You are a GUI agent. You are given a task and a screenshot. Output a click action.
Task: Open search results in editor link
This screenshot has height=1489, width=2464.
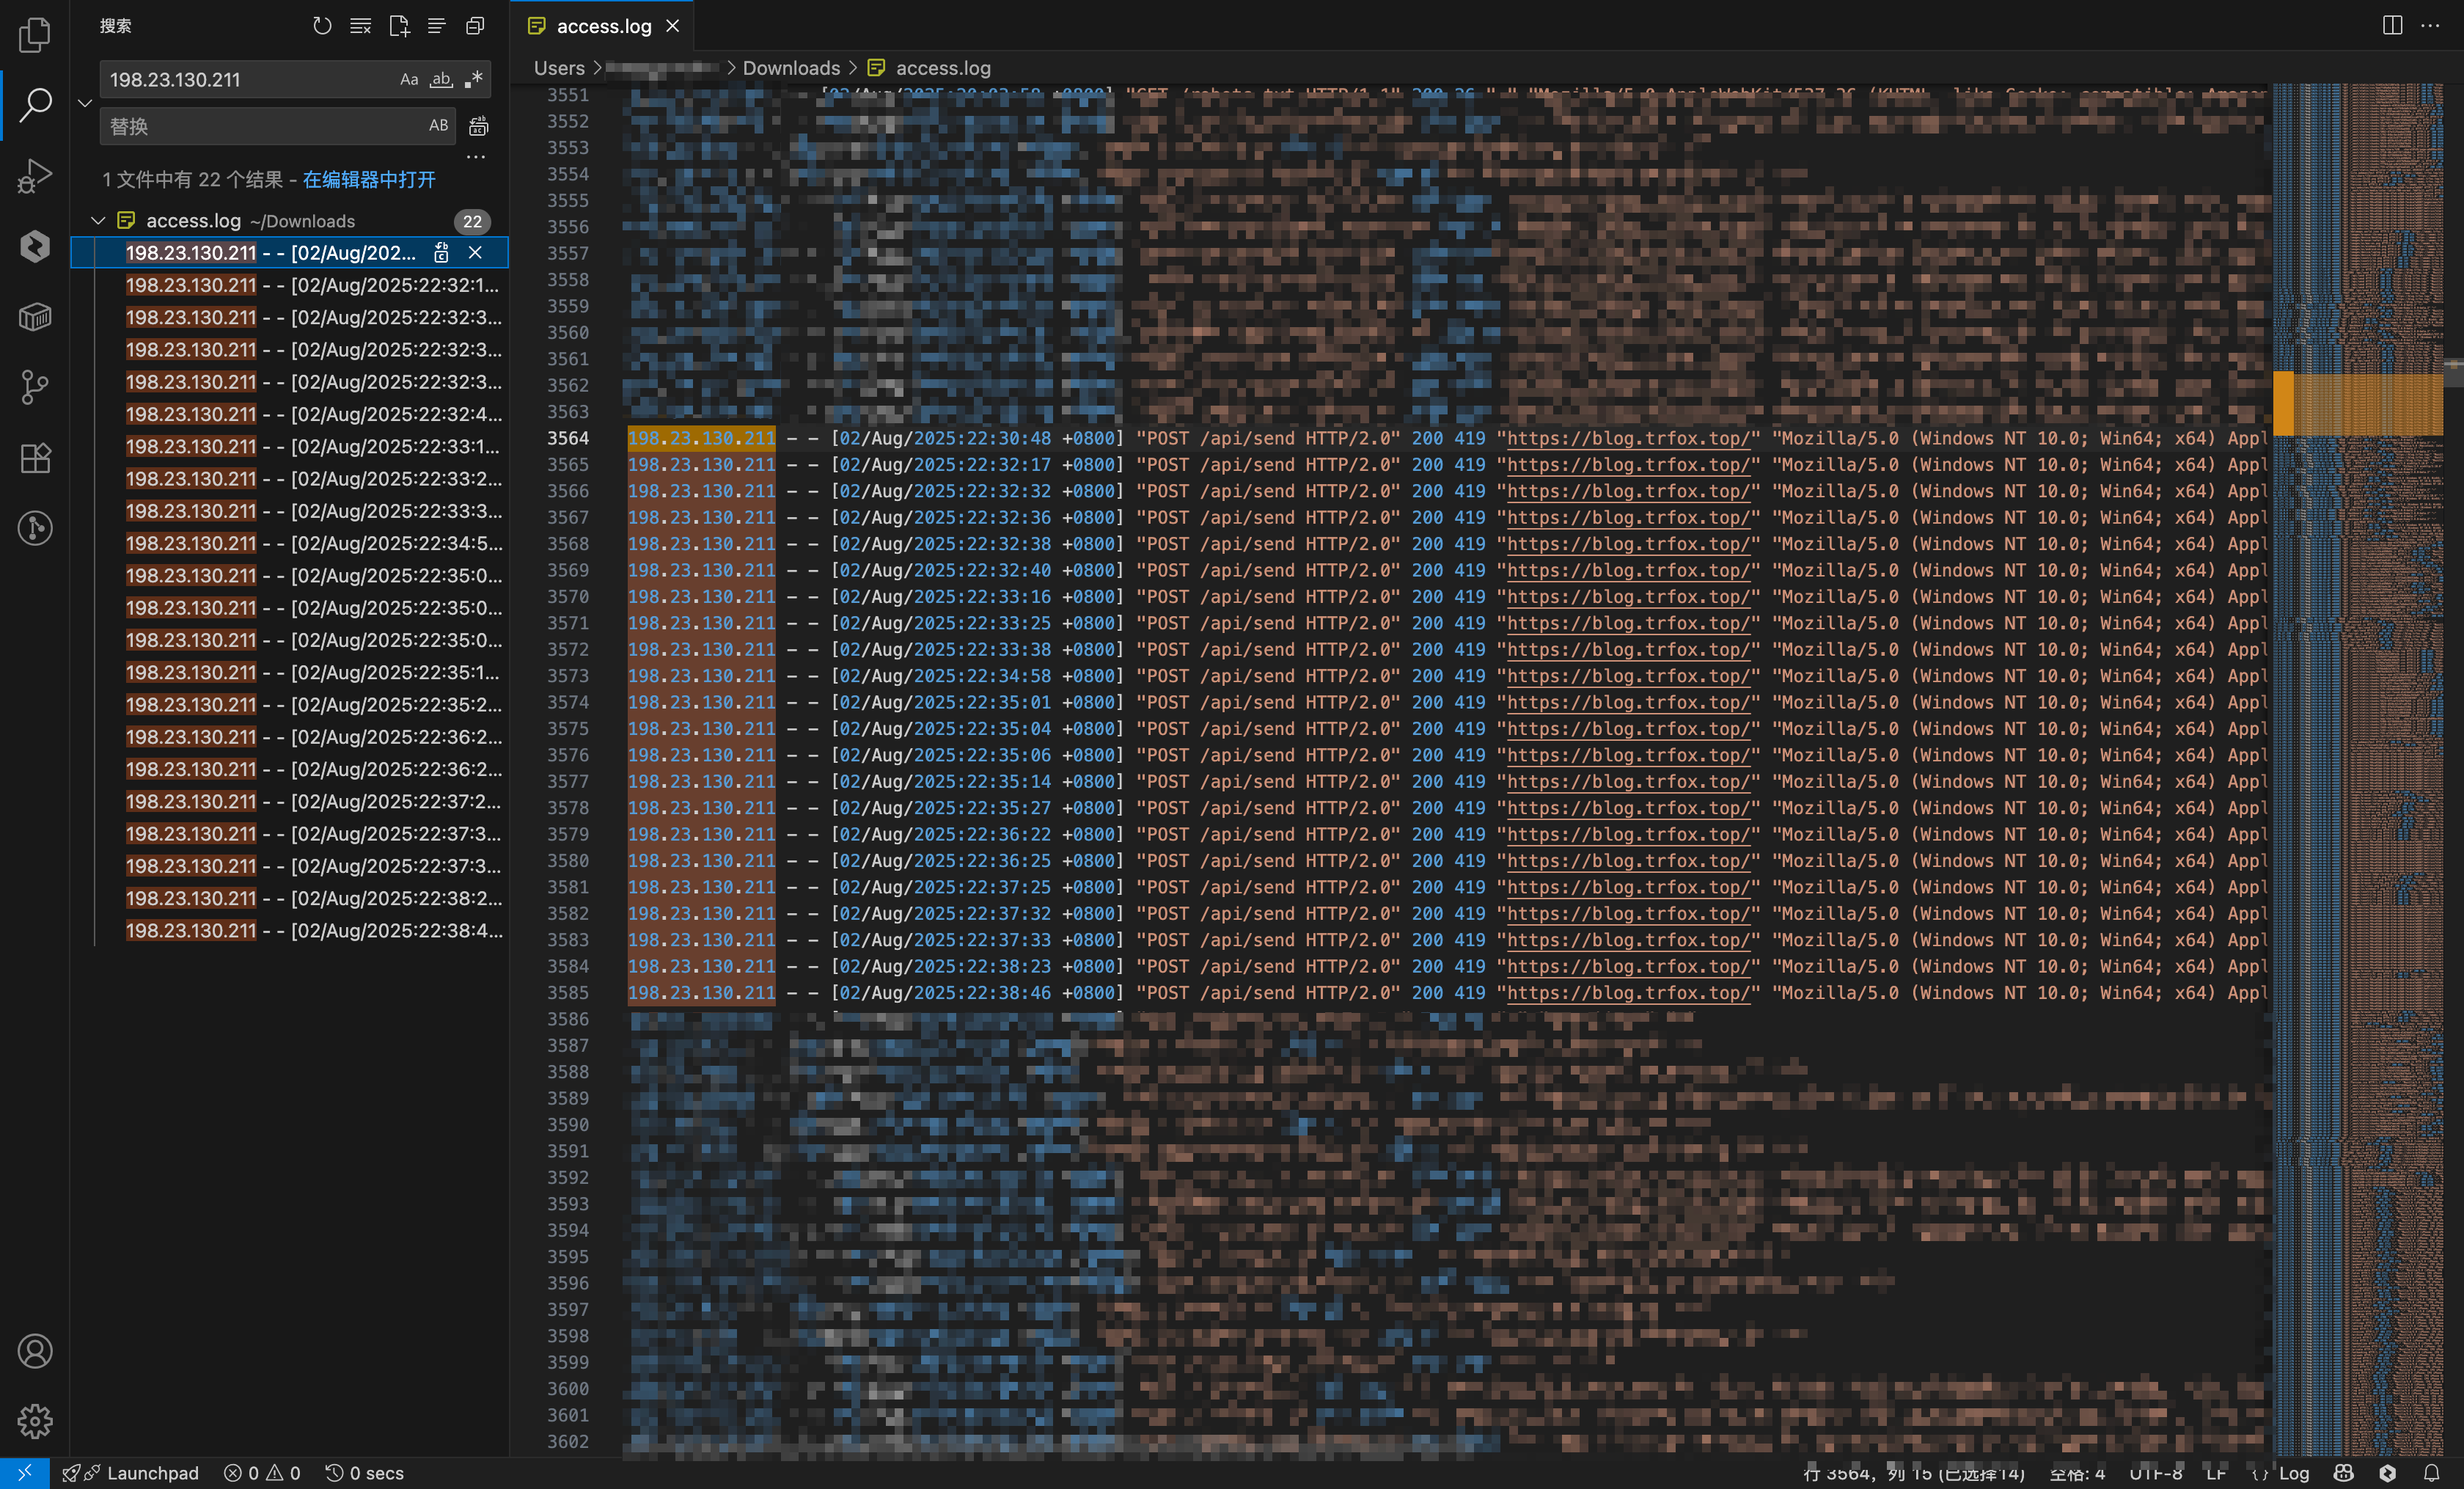coord(369,180)
